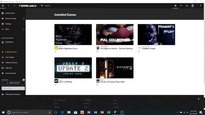Click the Baby's Nightmare Circus title link
Screen dimensions: 205x115
tap(68, 49)
